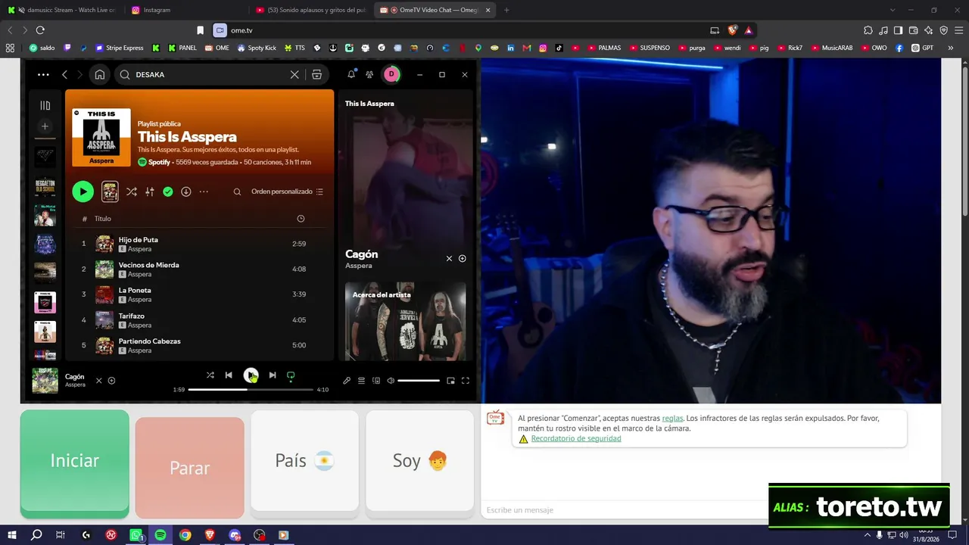Focus the Escribe un mensaje field
The height and width of the screenshot is (545, 969).
(x=625, y=510)
